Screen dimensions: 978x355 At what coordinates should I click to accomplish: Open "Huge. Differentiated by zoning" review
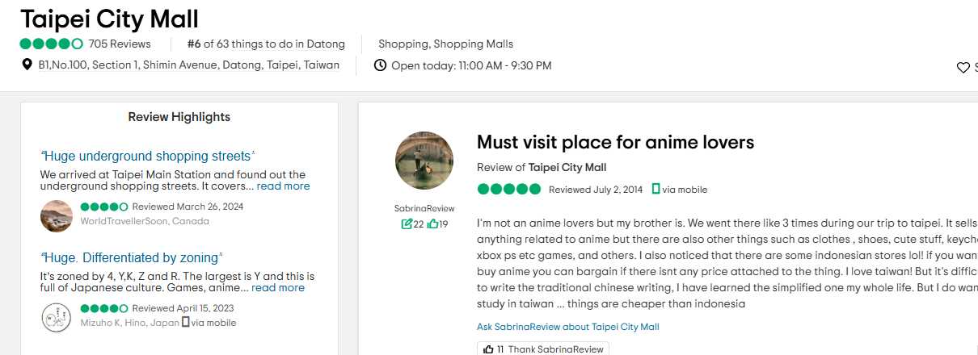pos(131,257)
